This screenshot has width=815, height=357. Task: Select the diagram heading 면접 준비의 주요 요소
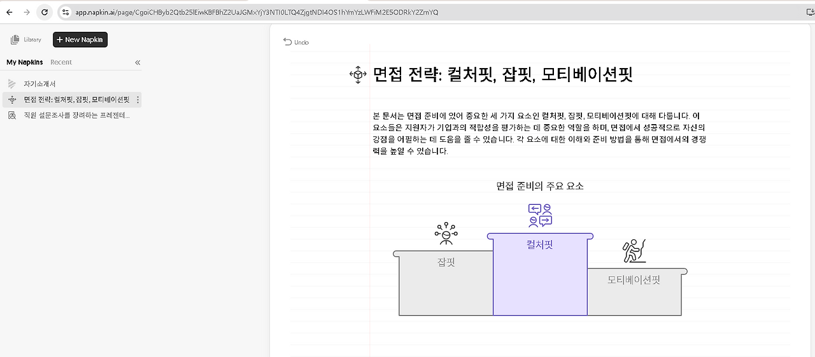540,186
